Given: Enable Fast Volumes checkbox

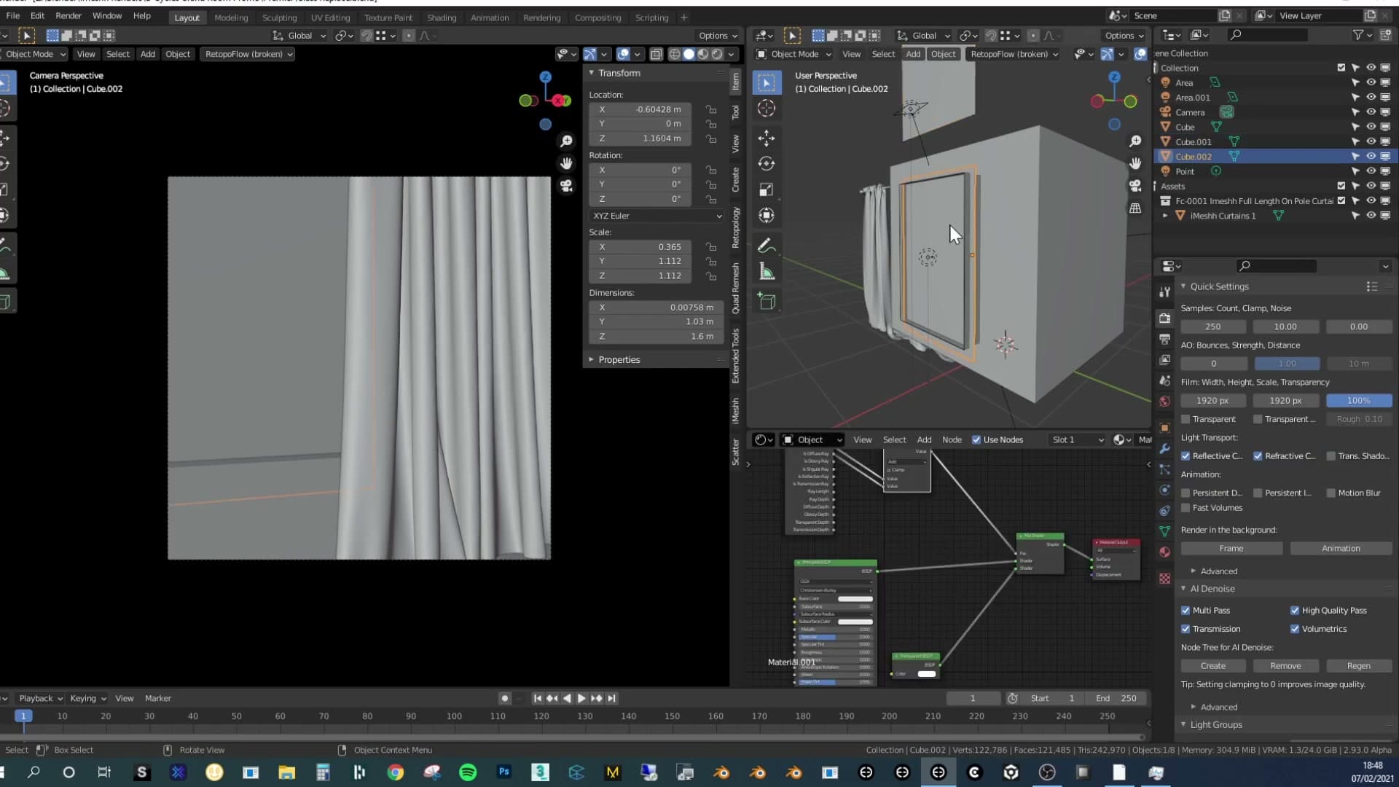Looking at the screenshot, I should tap(1186, 508).
